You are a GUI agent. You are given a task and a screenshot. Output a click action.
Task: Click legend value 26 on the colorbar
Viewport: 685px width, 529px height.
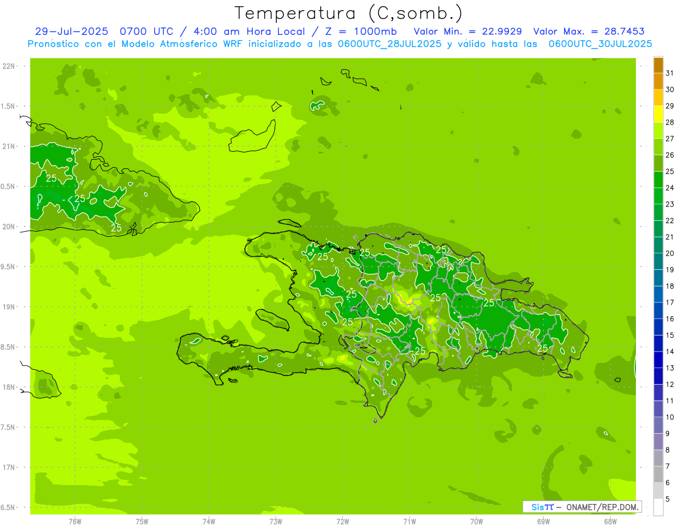670,155
